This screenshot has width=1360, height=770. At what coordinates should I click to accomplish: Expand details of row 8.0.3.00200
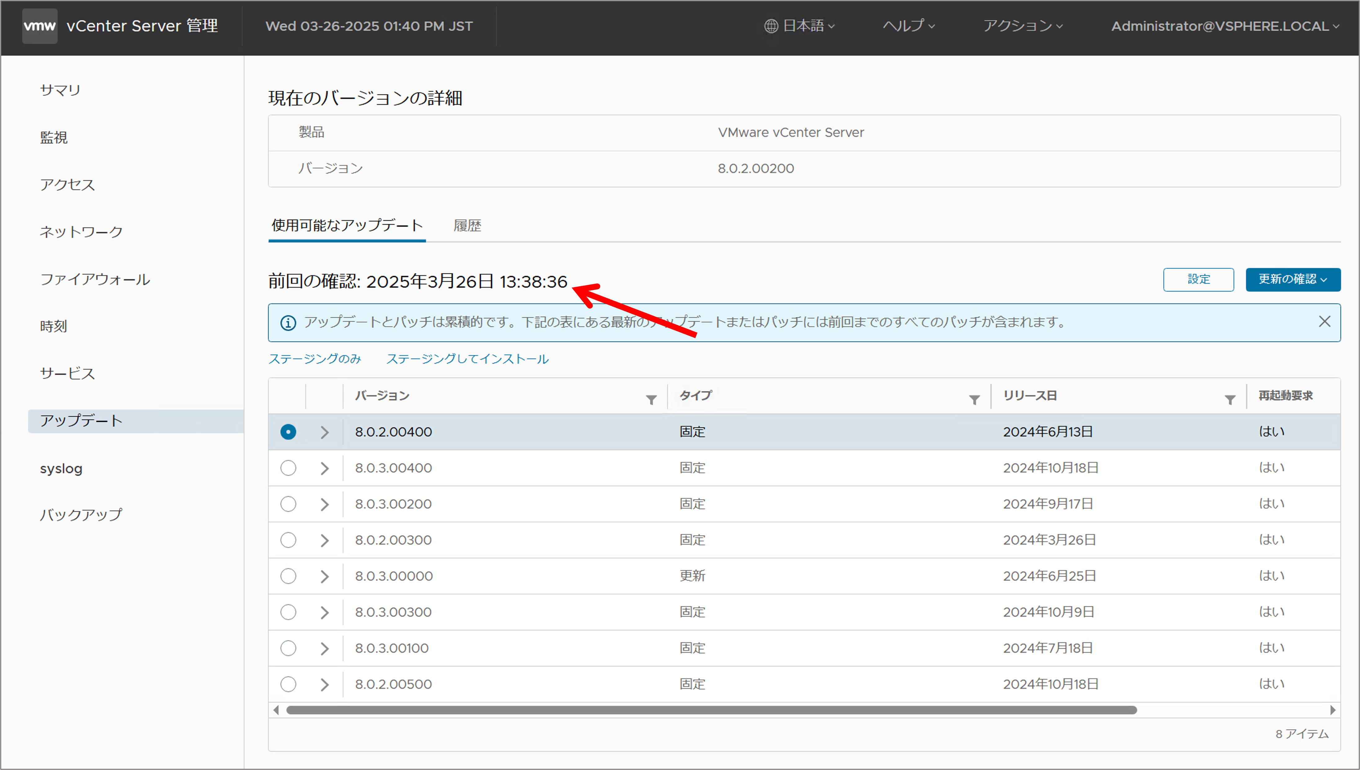[325, 504]
